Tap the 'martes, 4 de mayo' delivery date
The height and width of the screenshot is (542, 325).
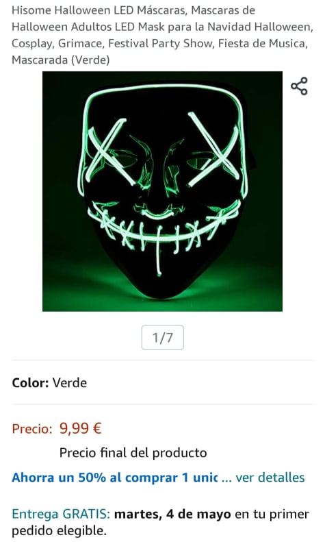pyautogui.click(x=172, y=514)
